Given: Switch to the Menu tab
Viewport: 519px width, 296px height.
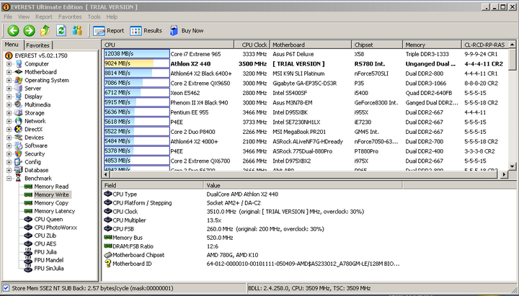Looking at the screenshot, I should pyautogui.click(x=12, y=45).
